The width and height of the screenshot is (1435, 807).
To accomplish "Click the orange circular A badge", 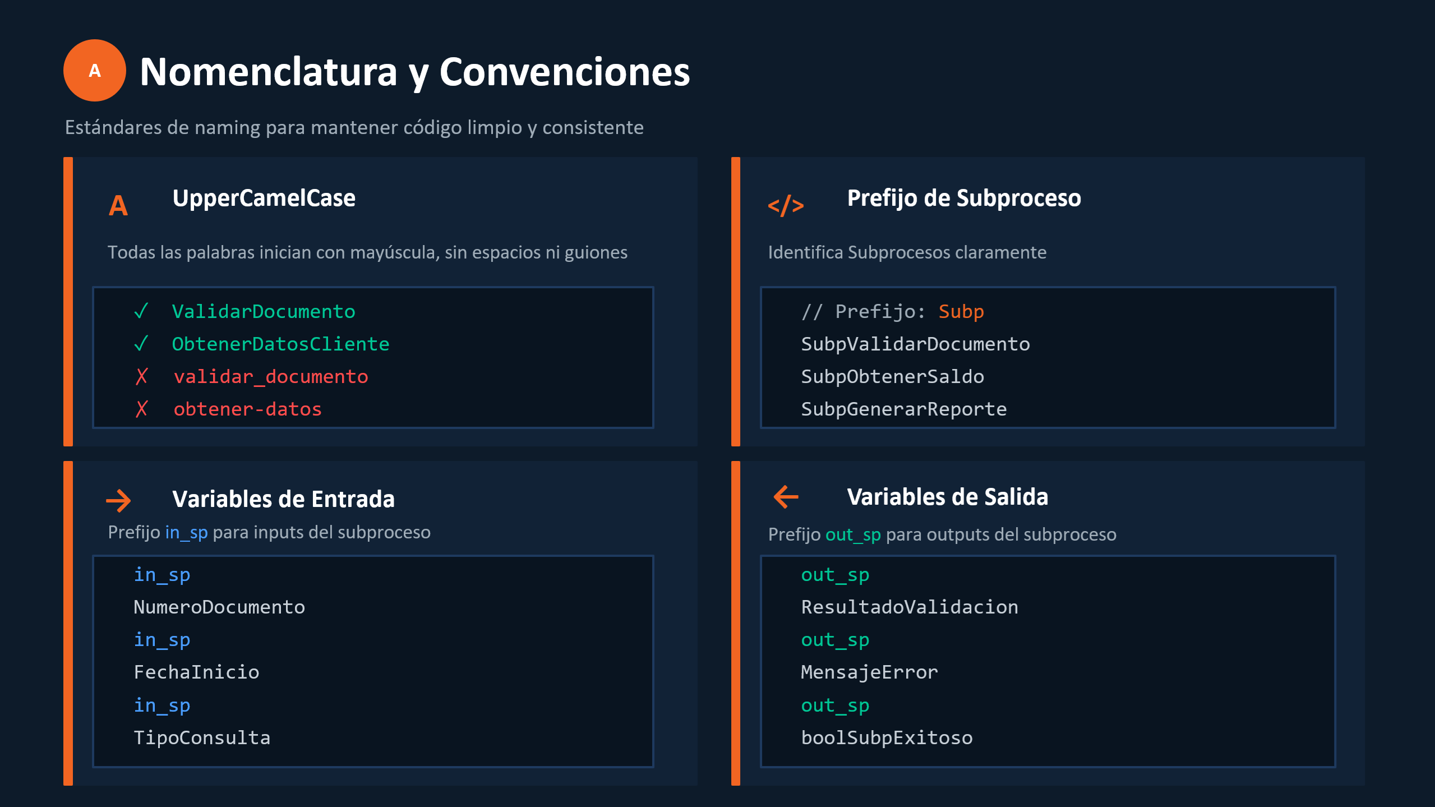I will pos(94,71).
